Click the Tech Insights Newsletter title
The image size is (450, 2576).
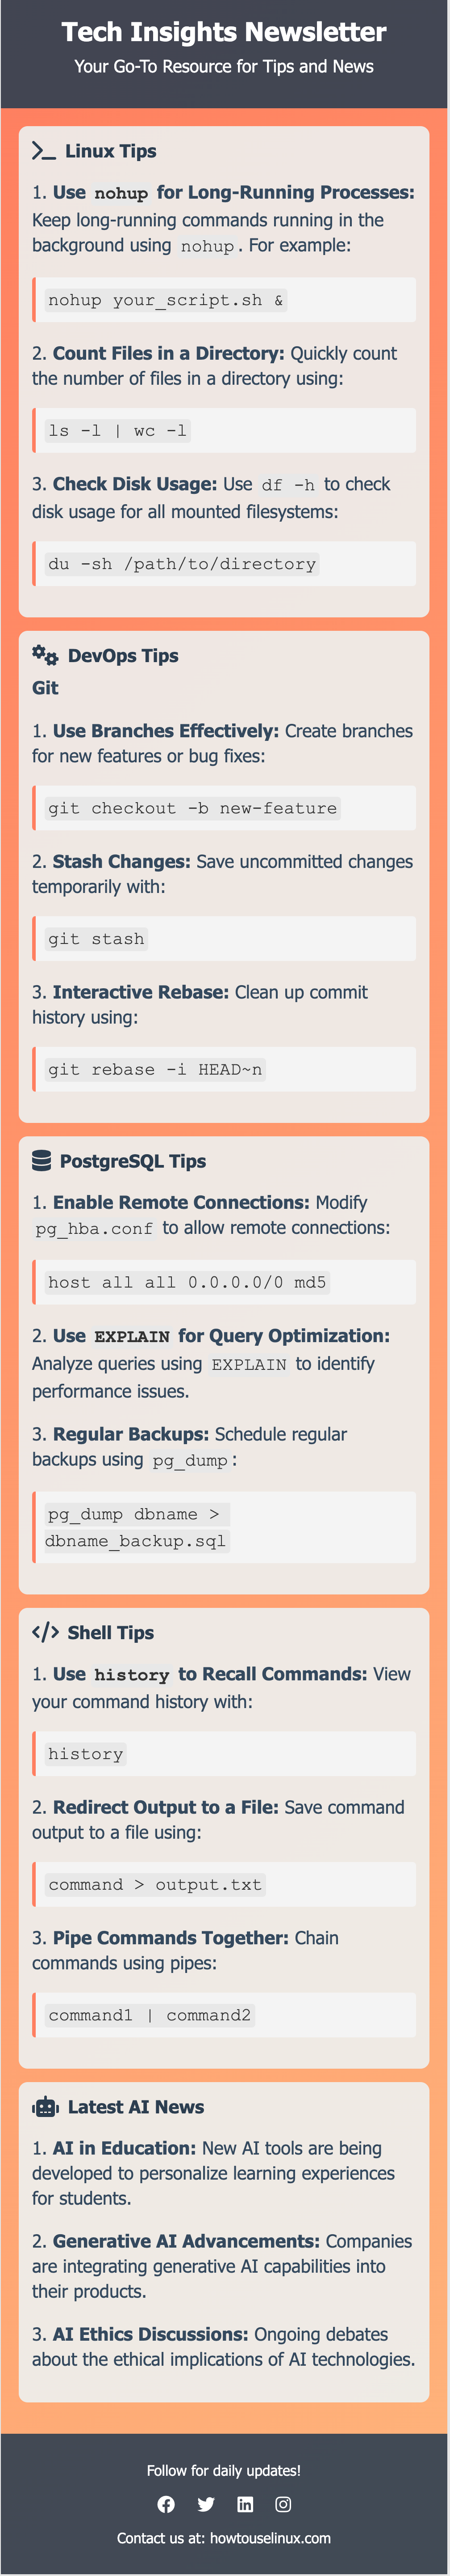click(x=224, y=32)
